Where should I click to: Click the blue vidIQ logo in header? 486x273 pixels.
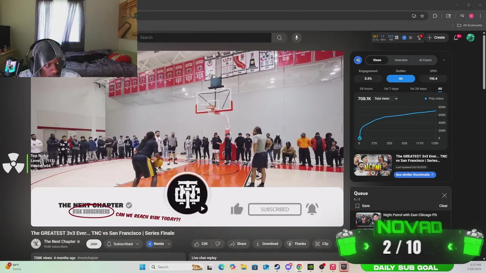point(404,38)
